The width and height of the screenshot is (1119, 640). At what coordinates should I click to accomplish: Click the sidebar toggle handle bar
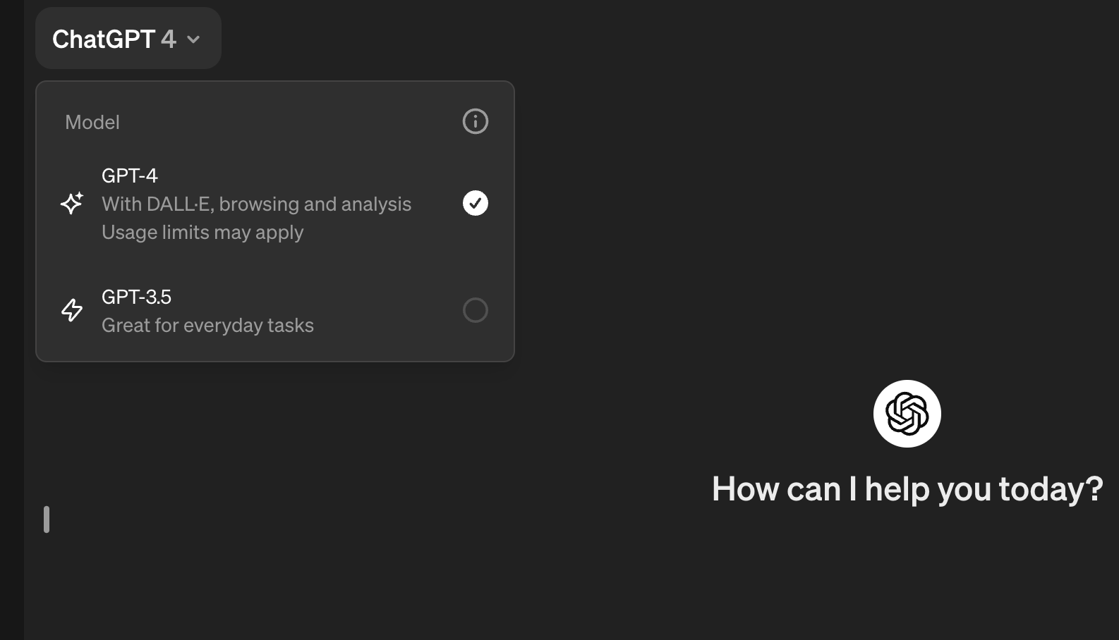click(47, 519)
